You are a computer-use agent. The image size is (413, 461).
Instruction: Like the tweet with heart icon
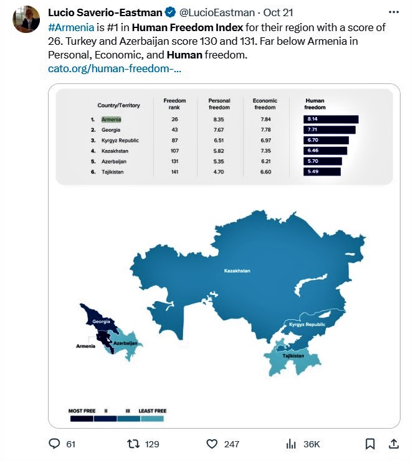pos(212,444)
